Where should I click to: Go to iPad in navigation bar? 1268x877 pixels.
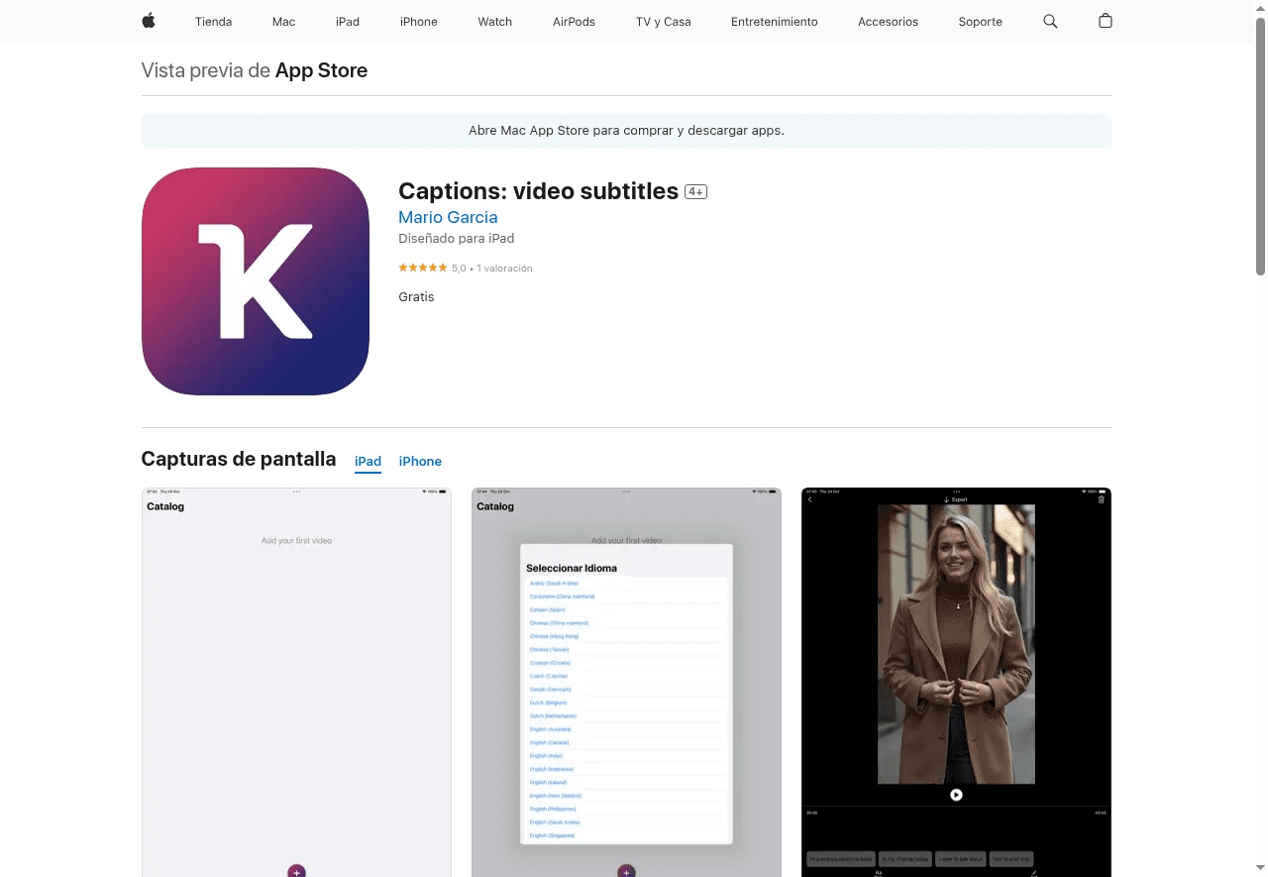(x=348, y=21)
